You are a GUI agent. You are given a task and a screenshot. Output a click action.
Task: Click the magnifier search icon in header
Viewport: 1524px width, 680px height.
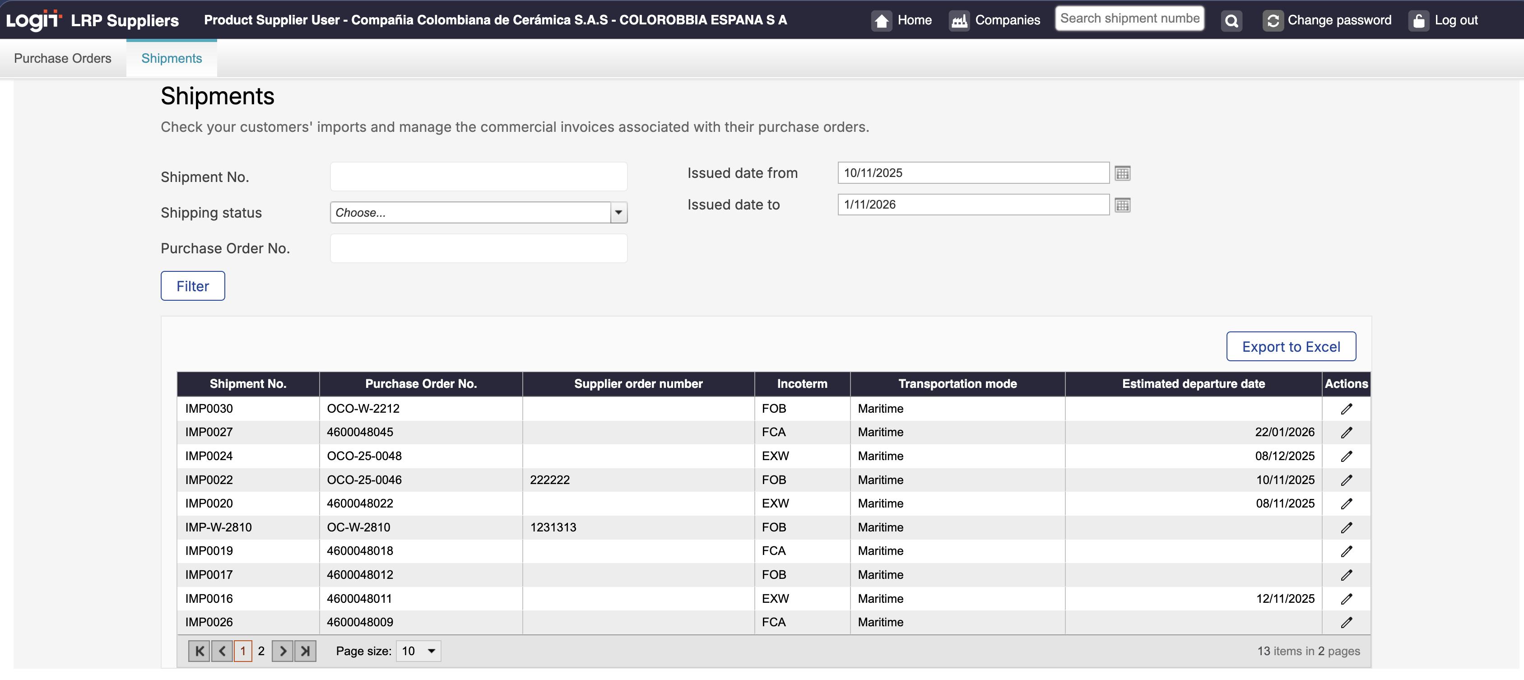click(1231, 21)
